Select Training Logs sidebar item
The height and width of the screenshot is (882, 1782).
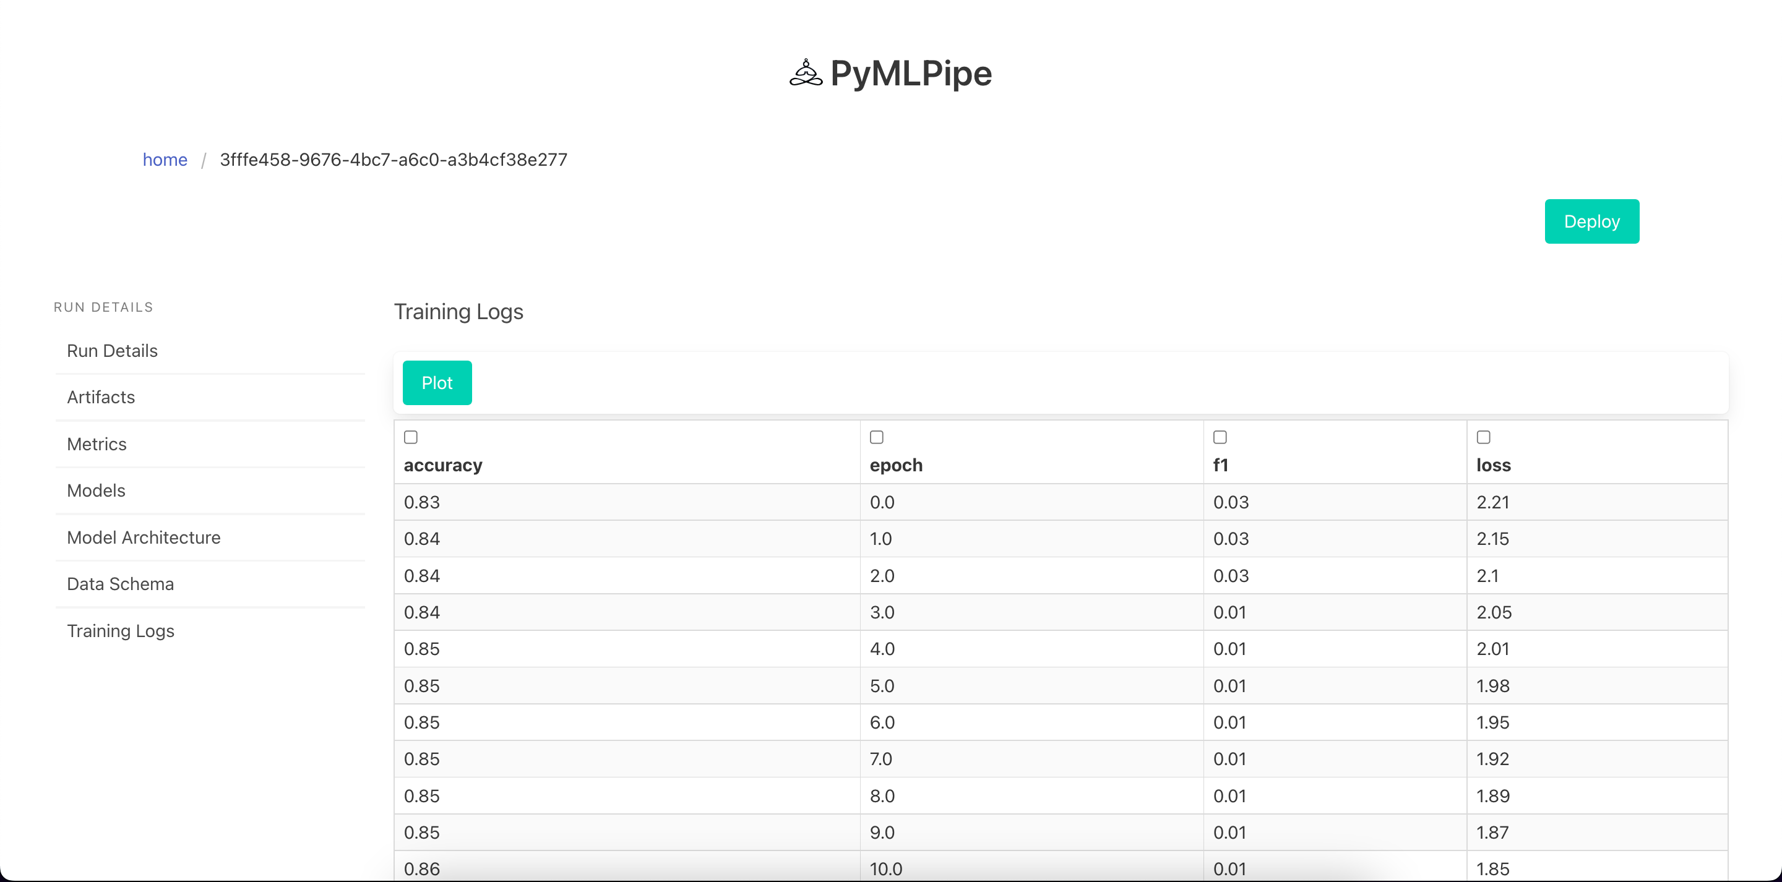(121, 631)
